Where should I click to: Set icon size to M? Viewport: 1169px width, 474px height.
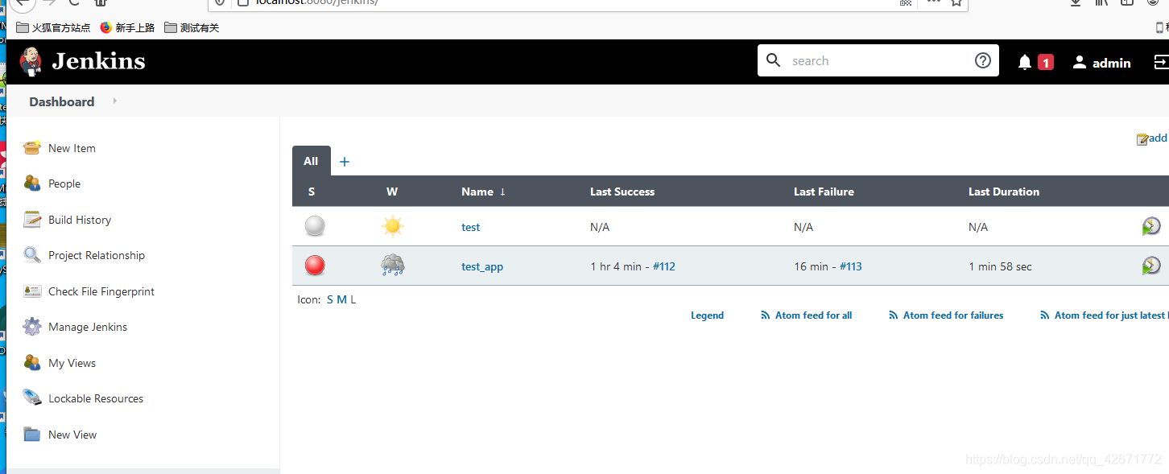point(341,299)
